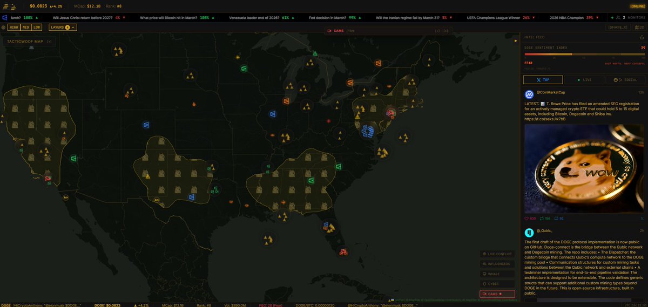Click the second bracket control in CAMS bar
This screenshot has height=307, width=648.
pyautogui.click(x=446, y=31)
